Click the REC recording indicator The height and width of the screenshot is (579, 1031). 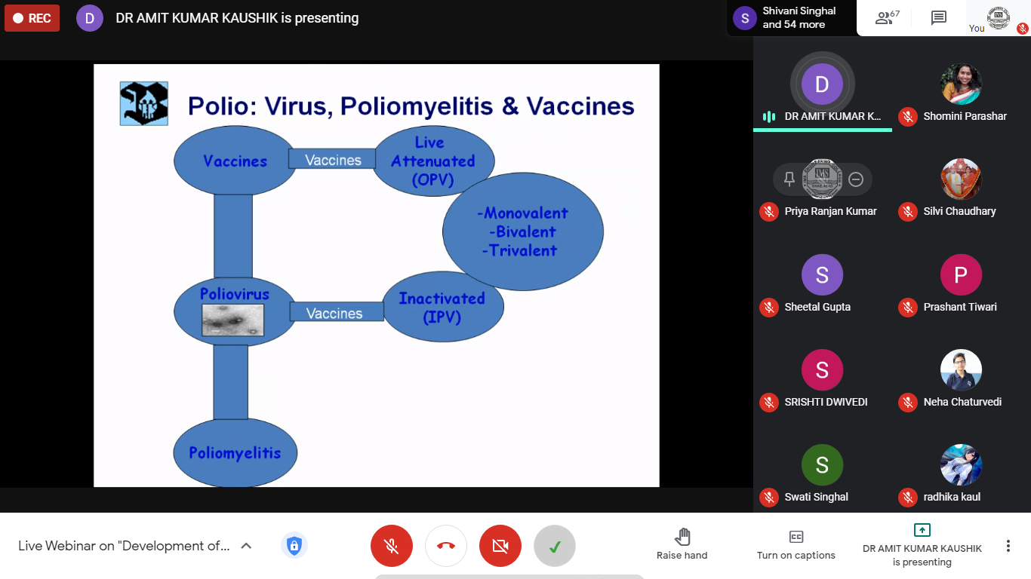click(x=32, y=18)
